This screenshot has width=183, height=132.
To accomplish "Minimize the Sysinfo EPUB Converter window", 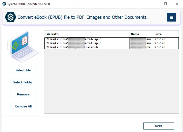I will click(x=154, y=4).
